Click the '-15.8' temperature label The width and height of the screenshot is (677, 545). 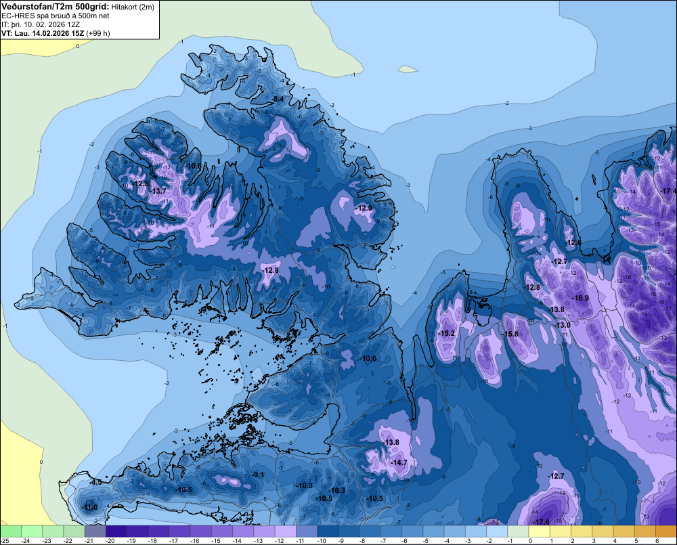pyautogui.click(x=510, y=334)
